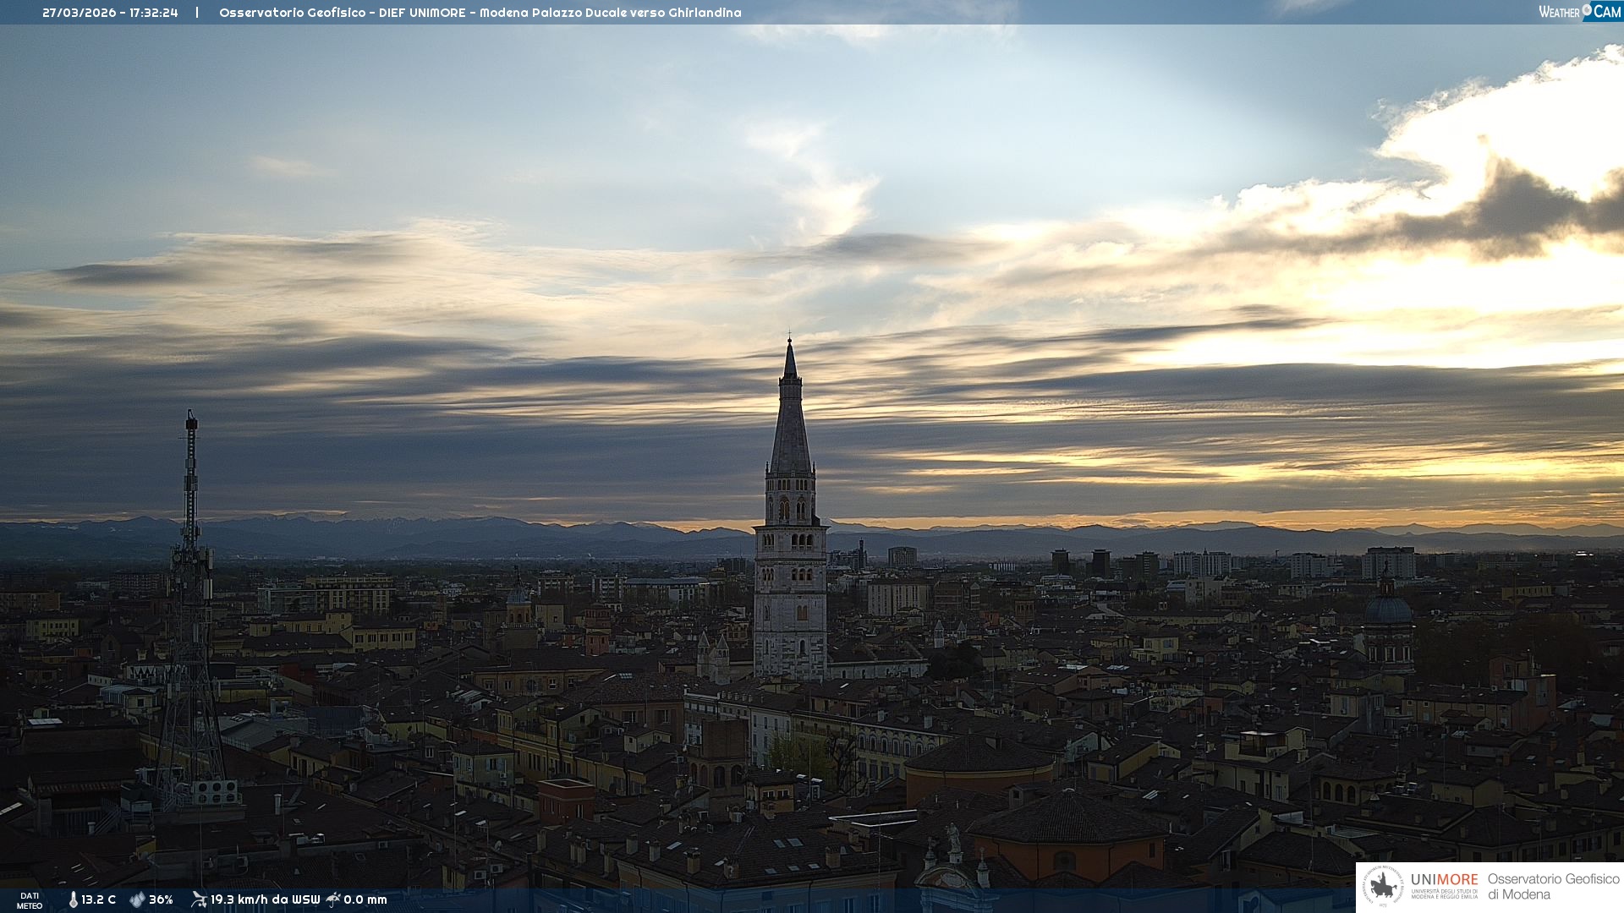Click the round terracotta-roofed building

coord(979,765)
